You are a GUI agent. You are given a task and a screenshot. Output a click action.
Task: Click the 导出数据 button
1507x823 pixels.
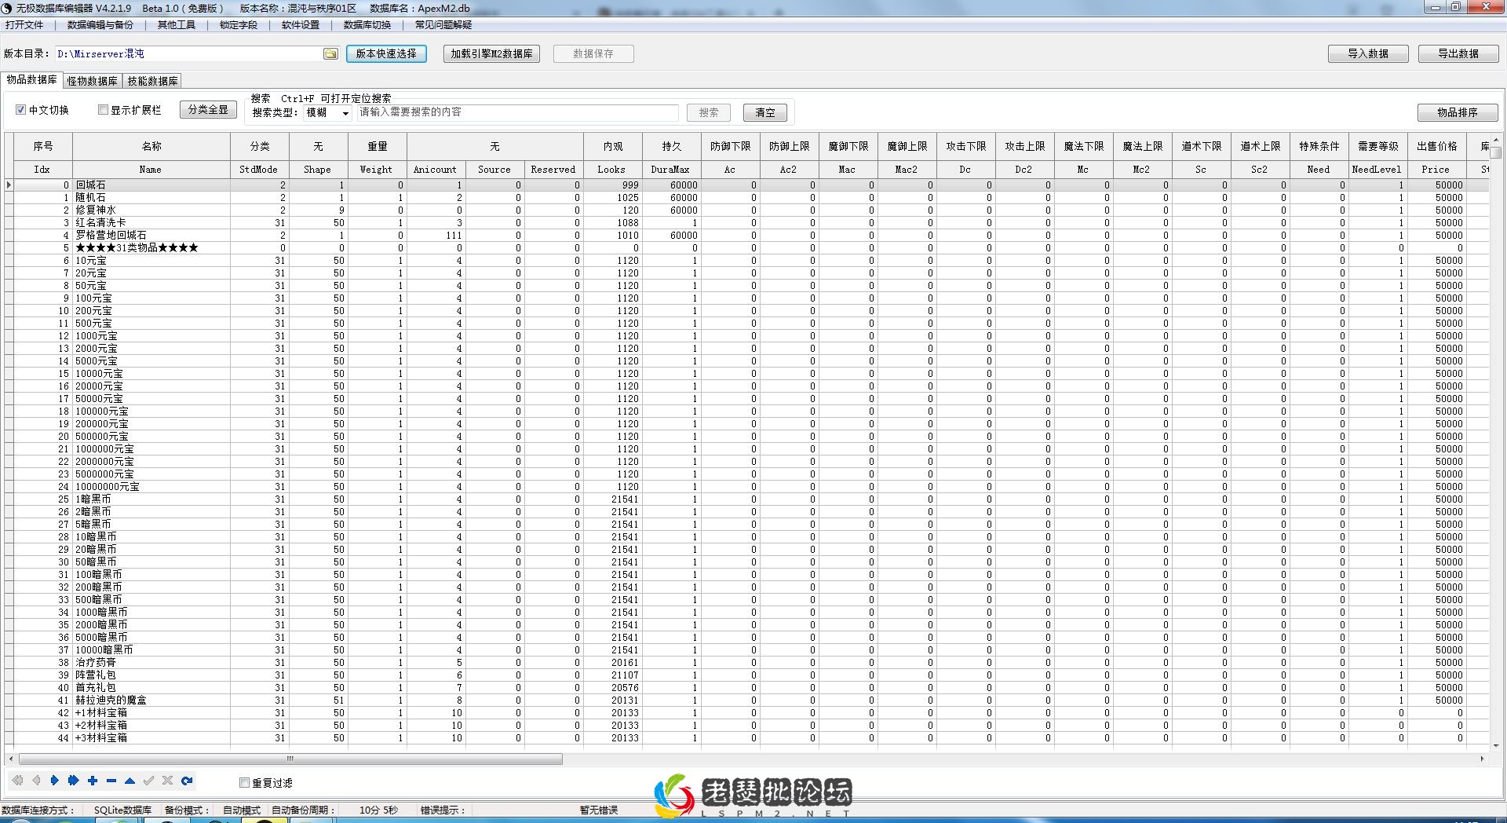pos(1458,53)
